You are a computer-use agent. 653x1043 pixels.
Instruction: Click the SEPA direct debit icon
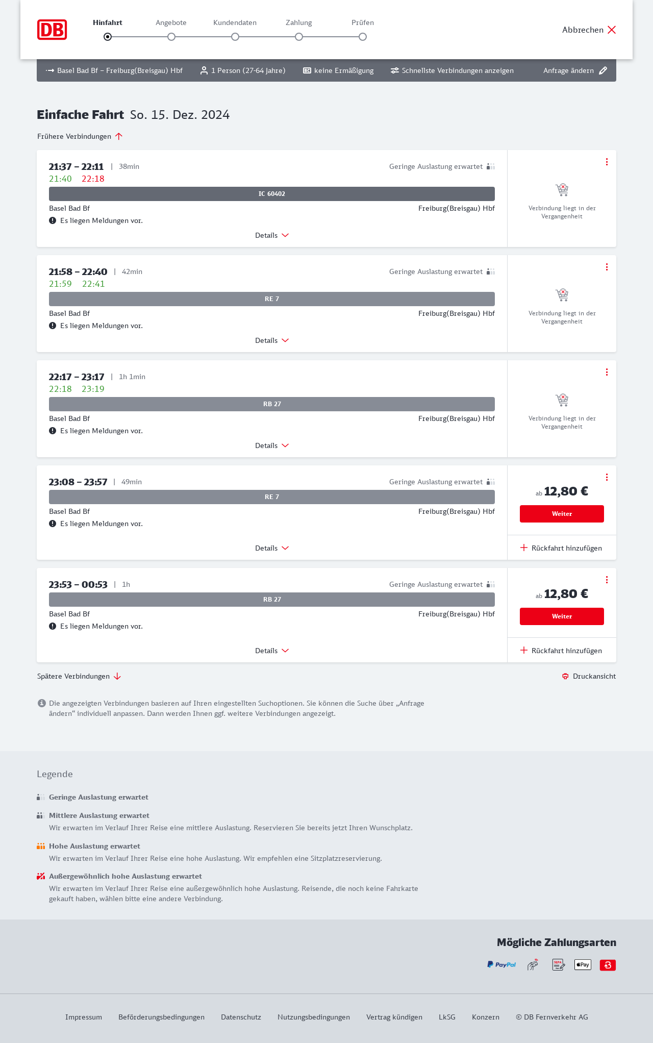(558, 964)
